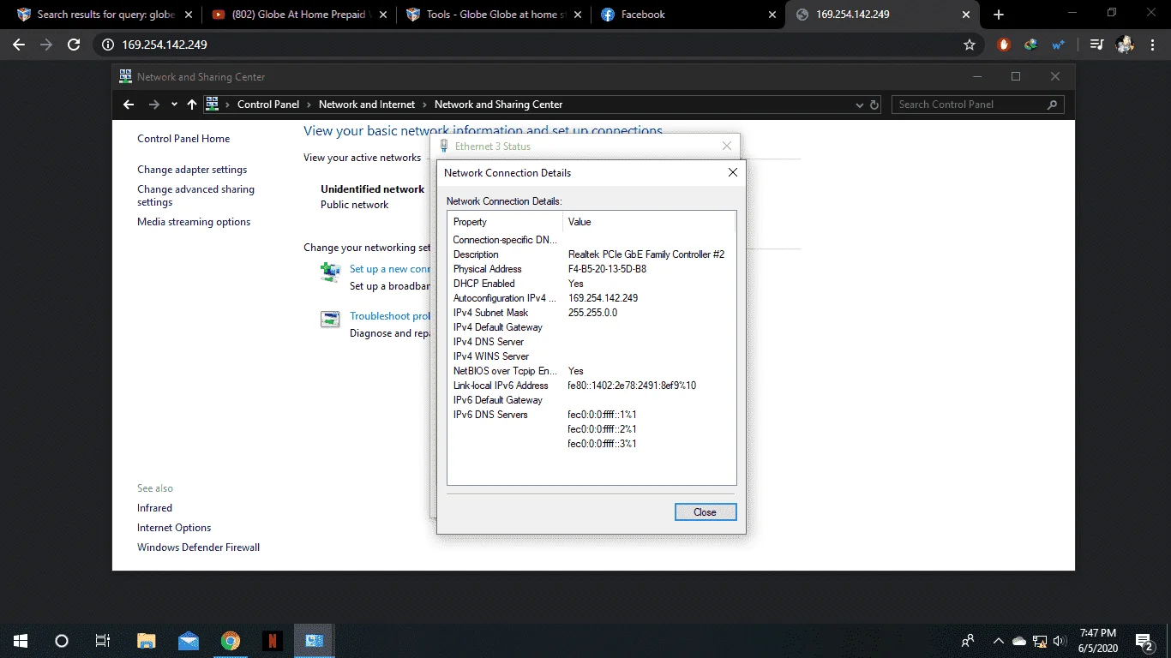
Task: Switch to the Globe At Home Prepaid YouTube tab
Action: coord(298,15)
